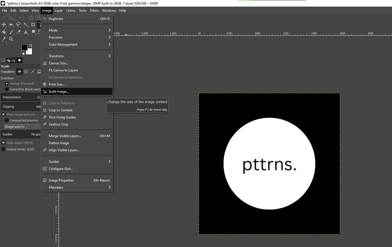The image size is (392, 247).
Task: Reset colors to default black and white
Action: pos(23,53)
